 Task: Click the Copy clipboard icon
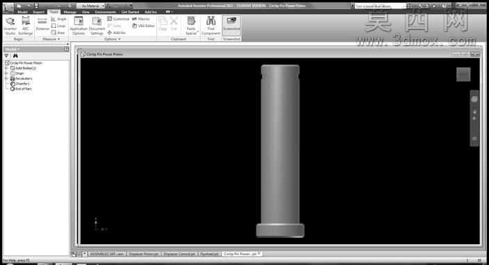coord(163,24)
